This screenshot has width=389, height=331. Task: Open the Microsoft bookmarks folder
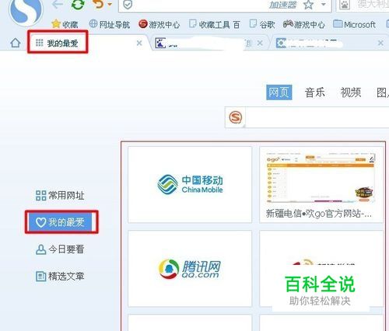pyautogui.click(x=354, y=24)
